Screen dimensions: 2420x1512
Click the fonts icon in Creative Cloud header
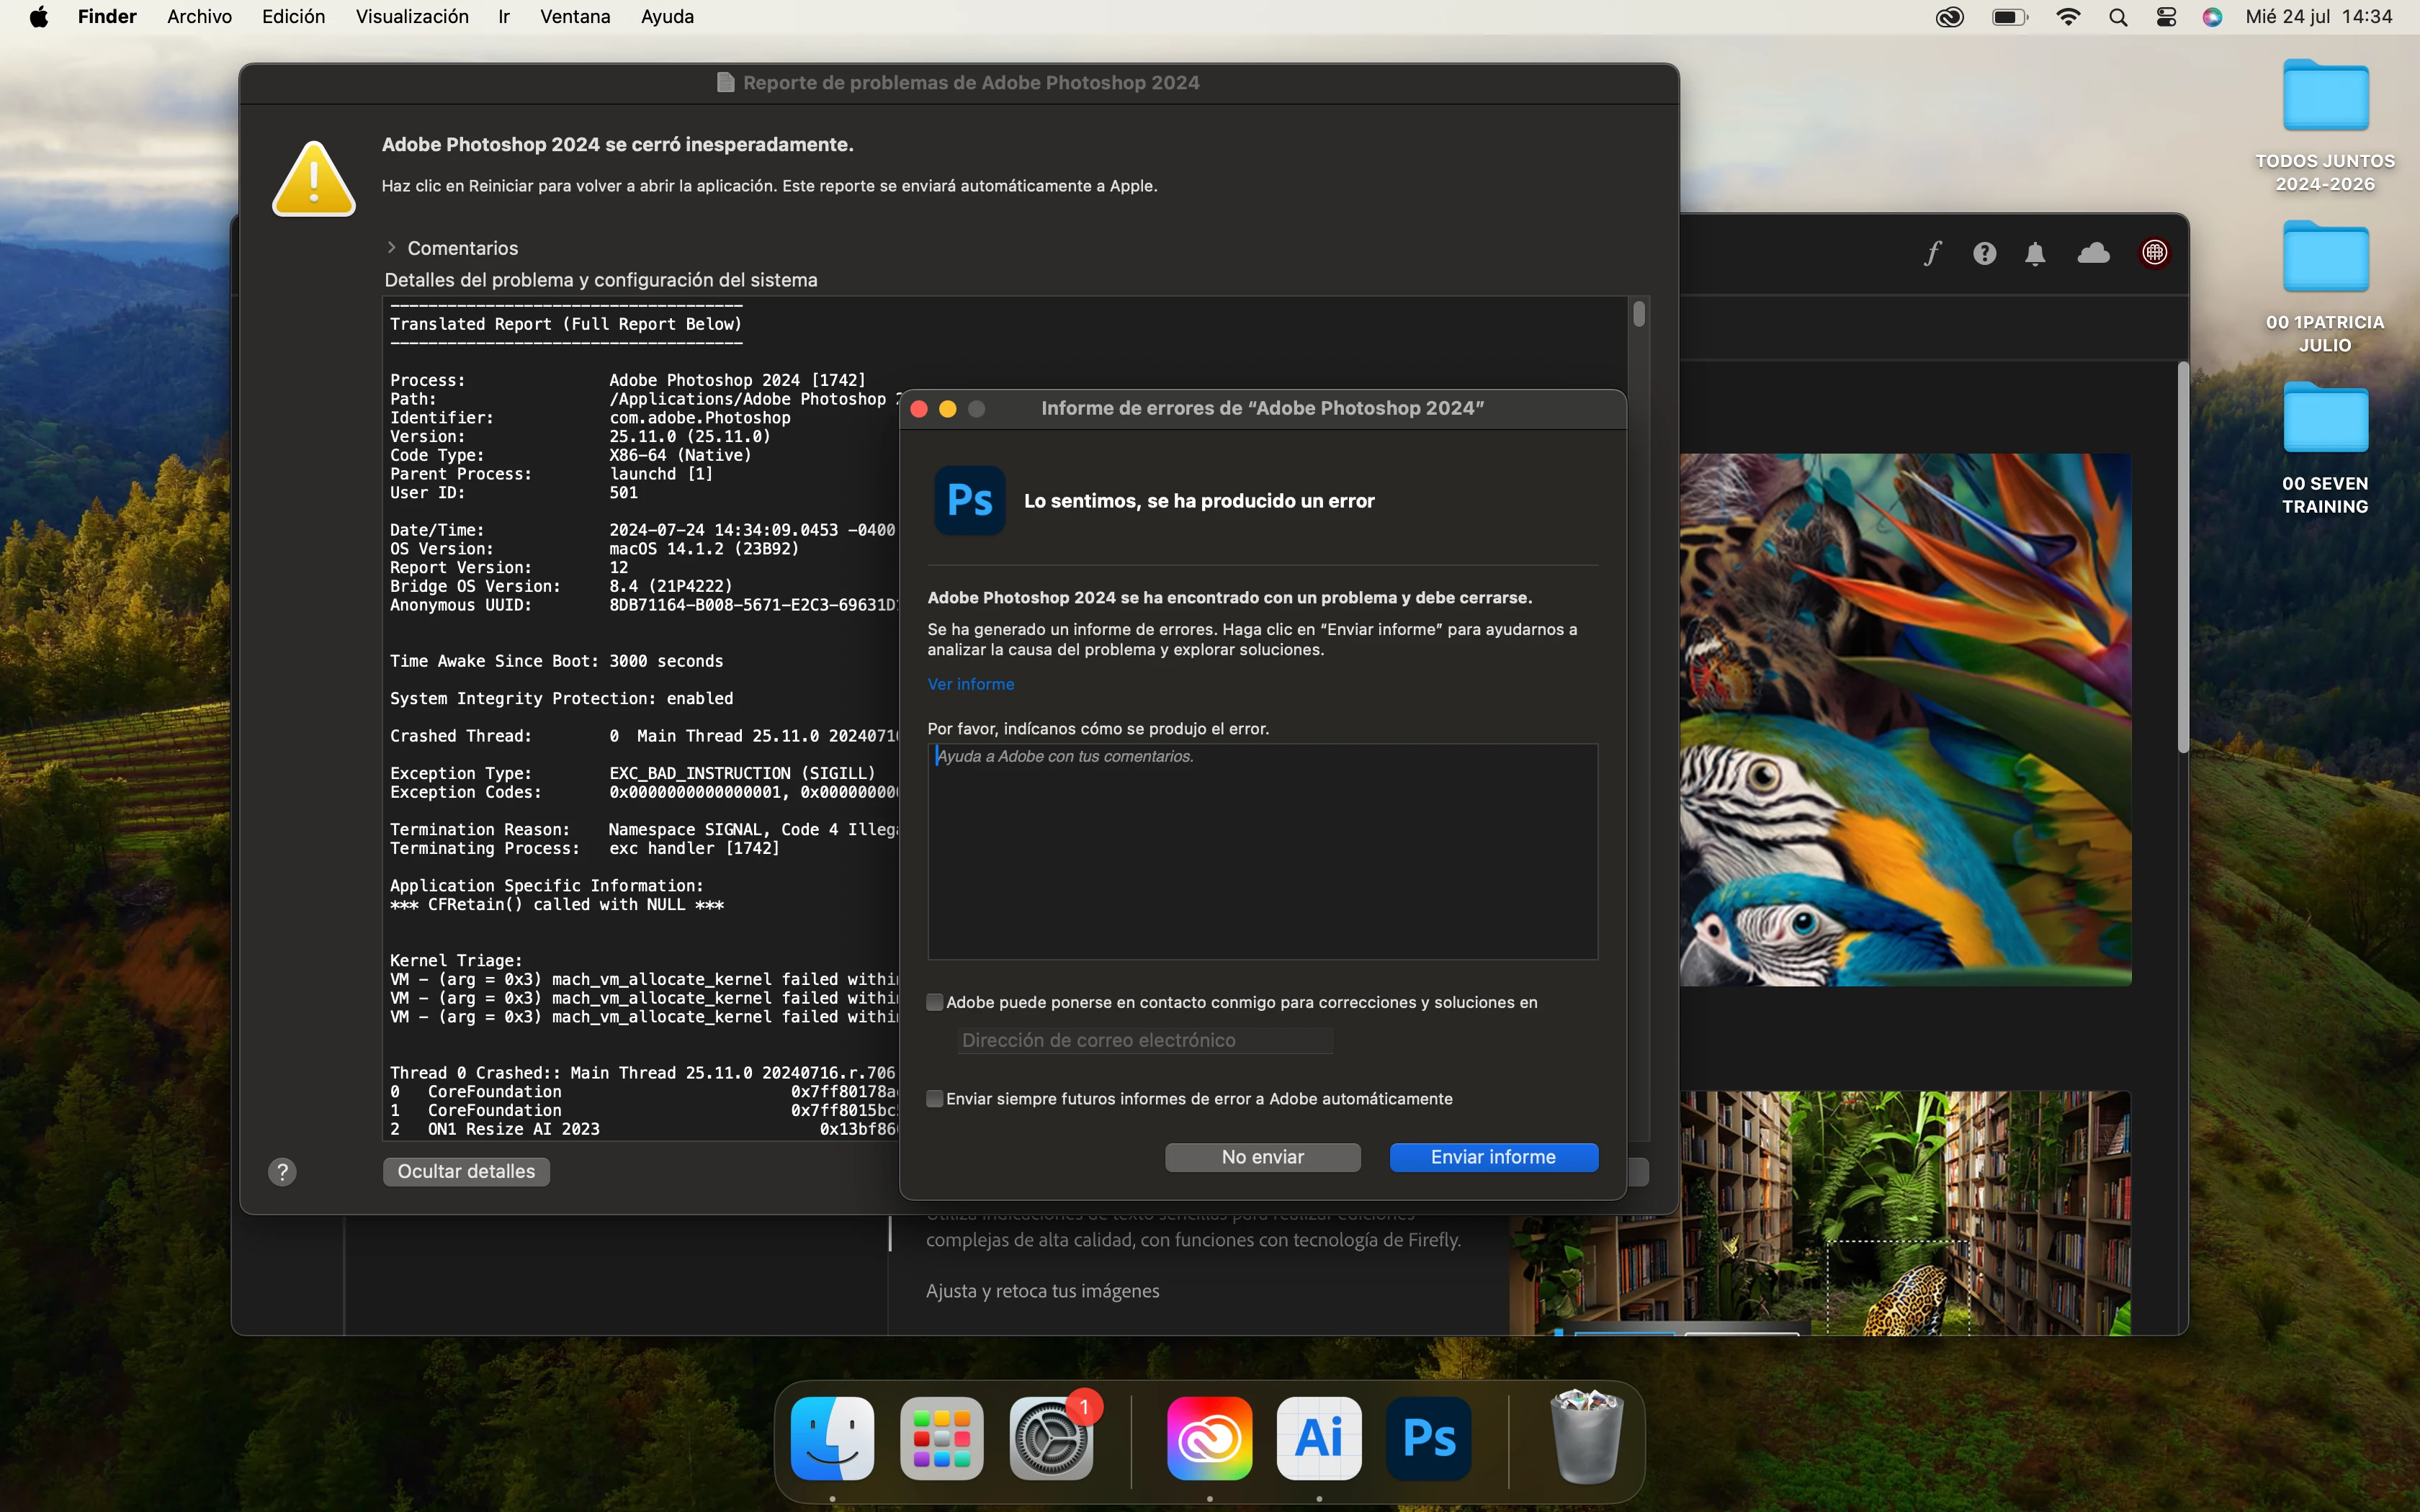[x=1932, y=253]
